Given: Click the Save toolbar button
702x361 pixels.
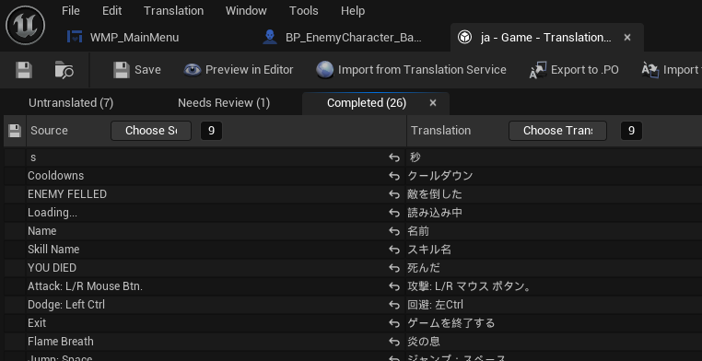Looking at the screenshot, I should [137, 70].
